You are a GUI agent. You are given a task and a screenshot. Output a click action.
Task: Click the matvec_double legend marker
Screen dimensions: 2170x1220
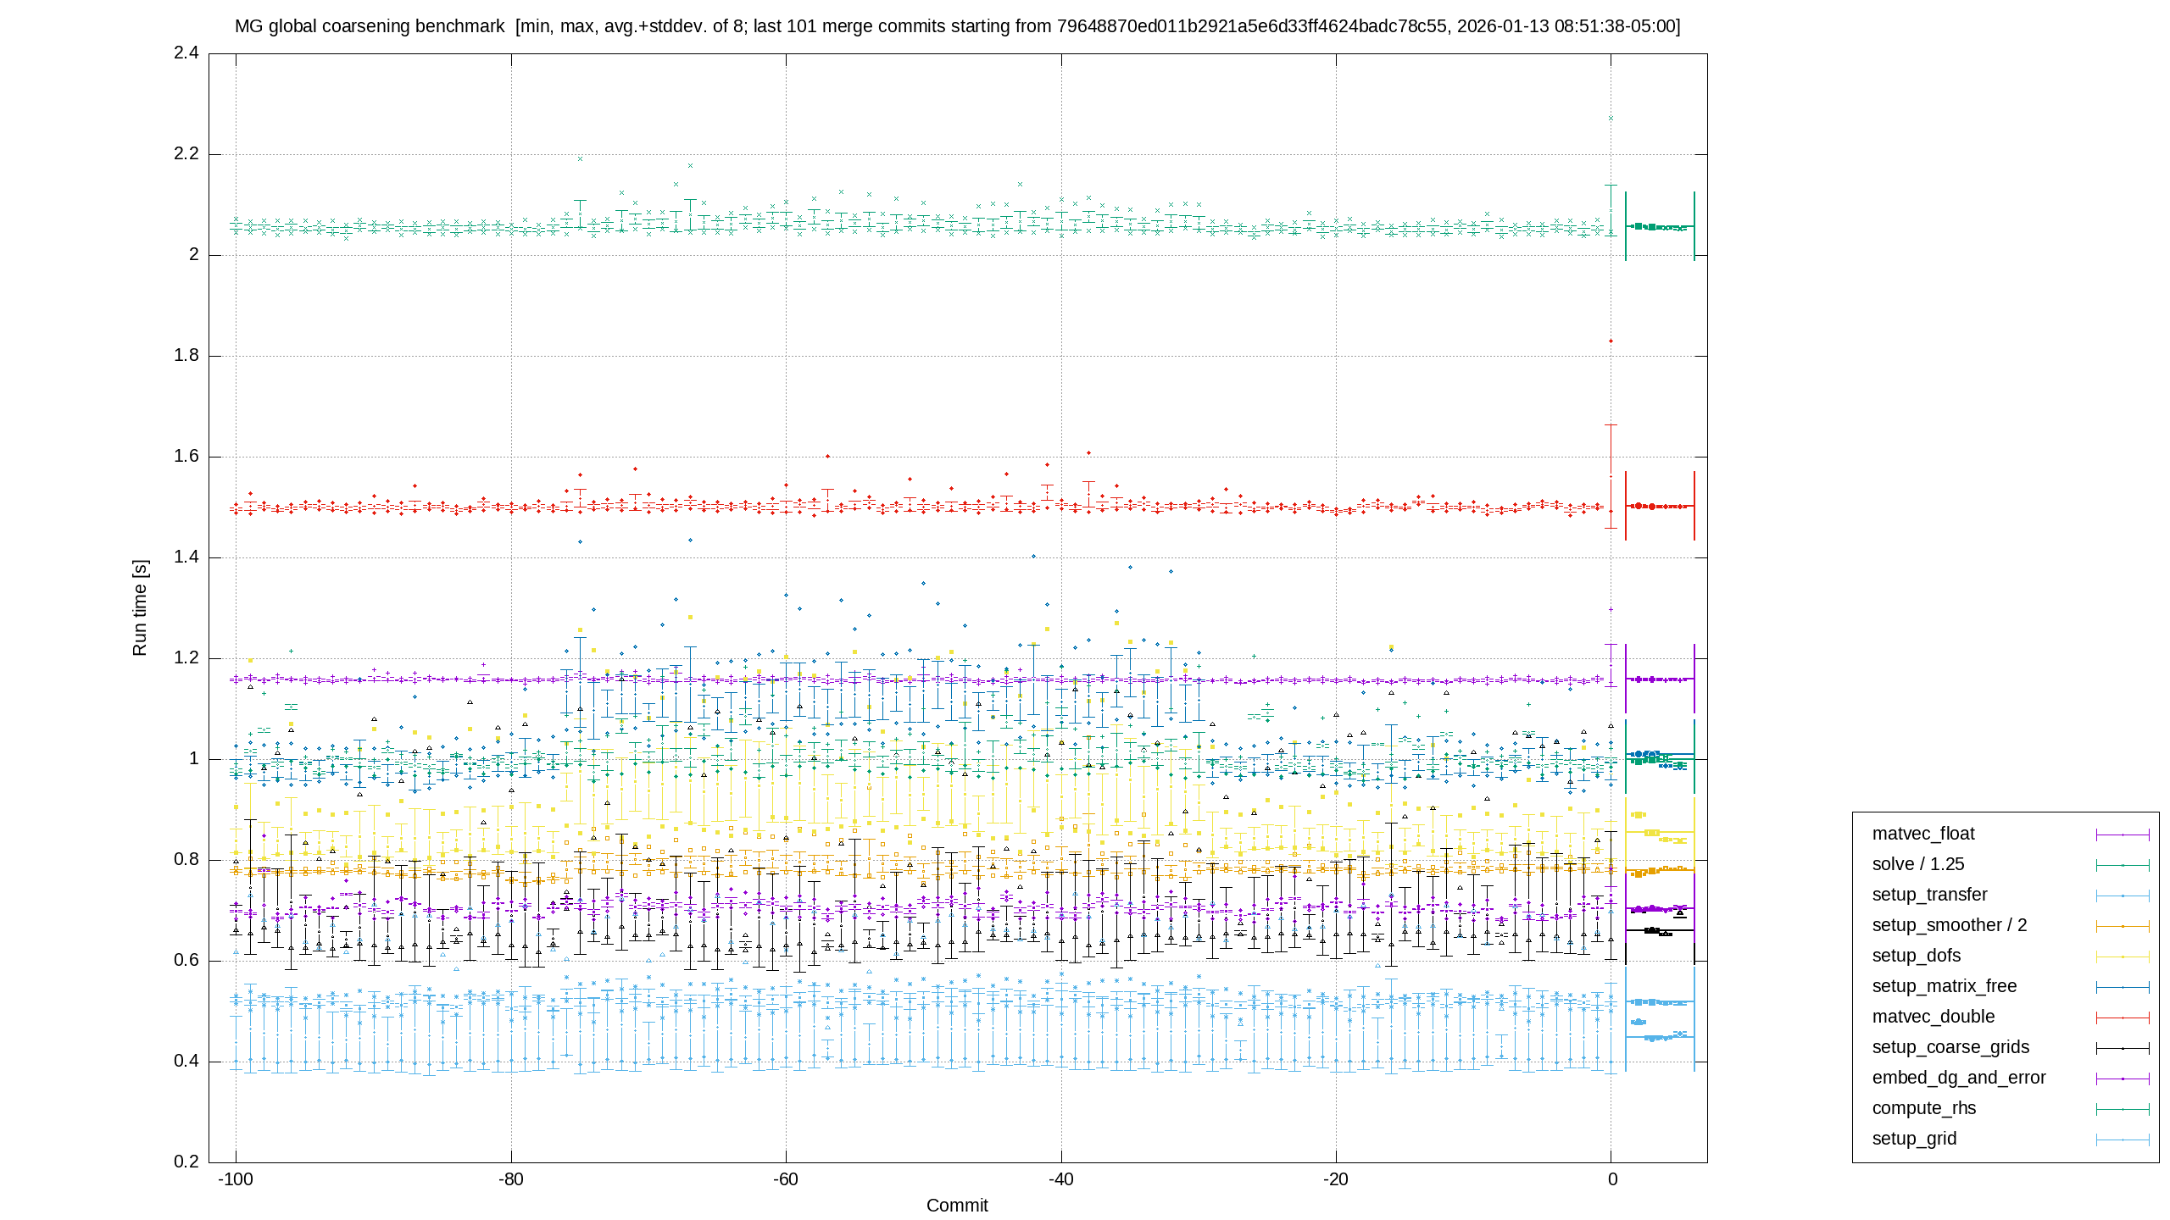pos(2123,1018)
